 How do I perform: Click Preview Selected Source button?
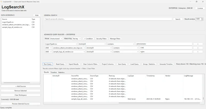tap(21, 104)
